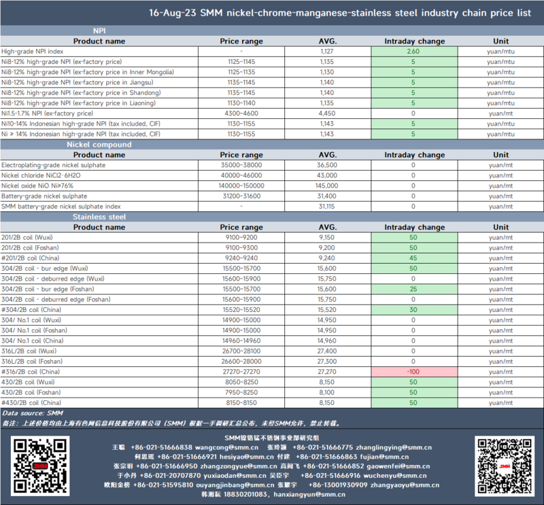This screenshot has height=505, width=544.
Task: Click email hanxiangyun@smm.cn
Action: point(309,494)
